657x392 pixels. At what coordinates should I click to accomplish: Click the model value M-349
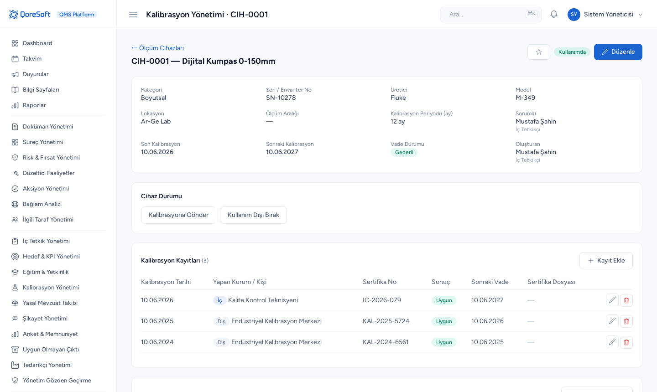pyautogui.click(x=526, y=98)
